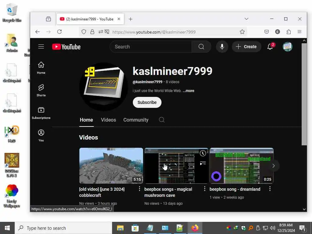Open account avatar menu
Screen dimensions: 312x234
(287, 47)
